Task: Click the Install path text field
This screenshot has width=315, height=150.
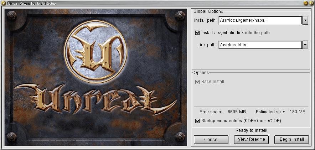Action: [x=260, y=20]
